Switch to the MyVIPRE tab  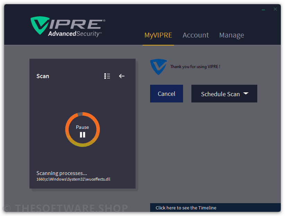tap(158, 35)
